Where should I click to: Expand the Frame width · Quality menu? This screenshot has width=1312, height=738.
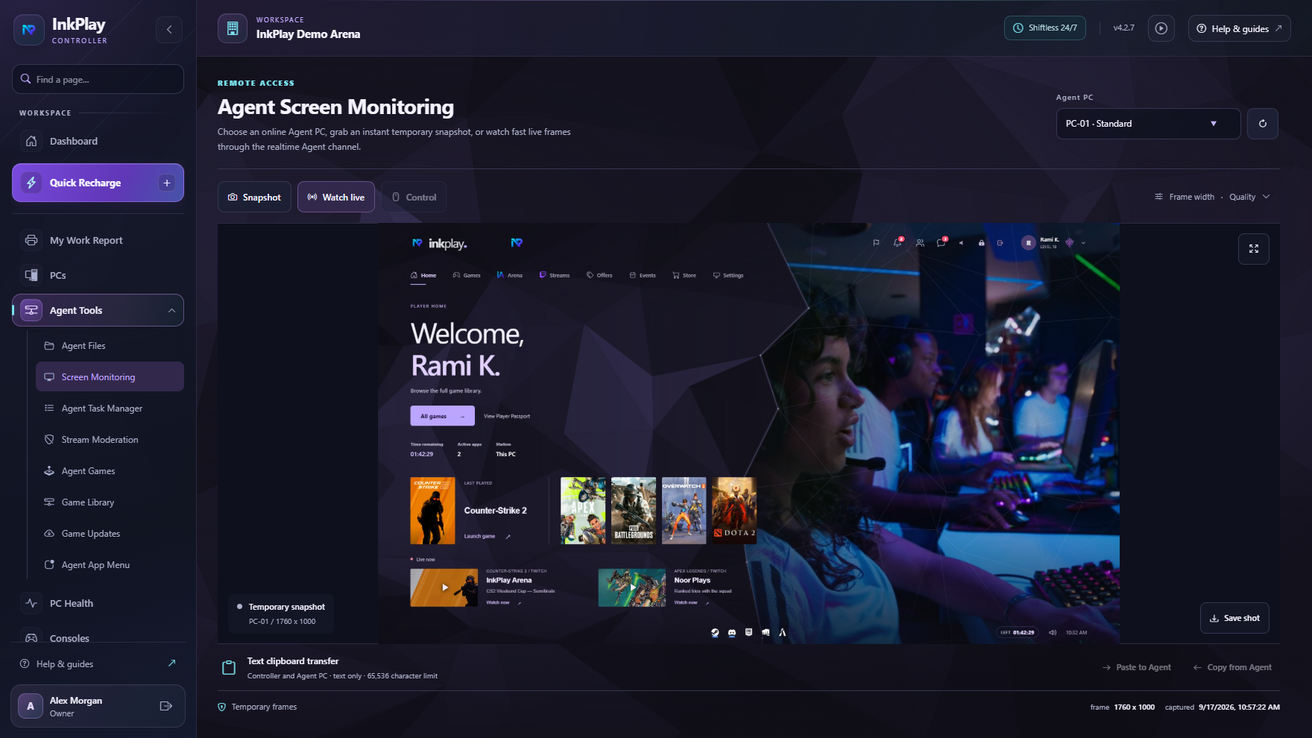1212,198
